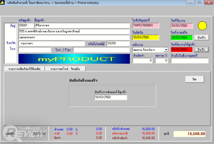Click the red วันที่ส่งงานให้ลูกค้า date field
Image resolution: width=214 pixels, height=144 pixels.
pyautogui.click(x=182, y=50)
